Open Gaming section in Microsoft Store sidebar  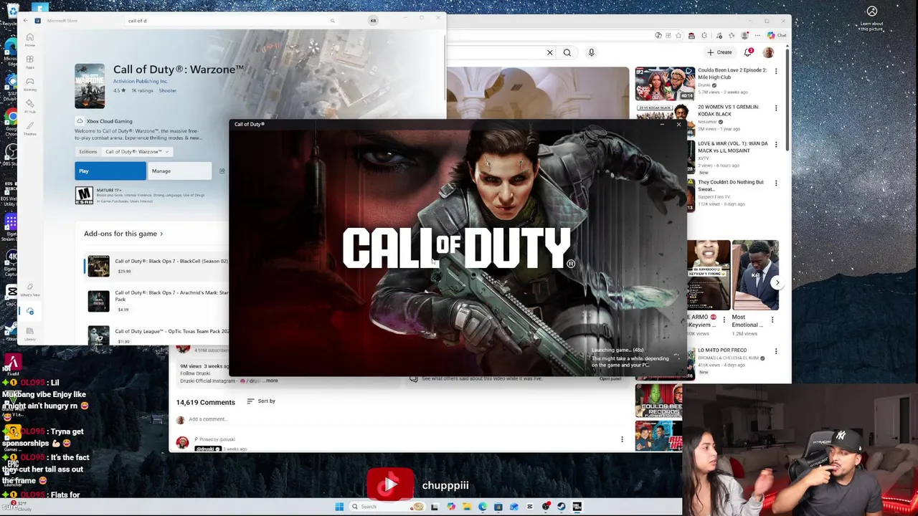29,85
